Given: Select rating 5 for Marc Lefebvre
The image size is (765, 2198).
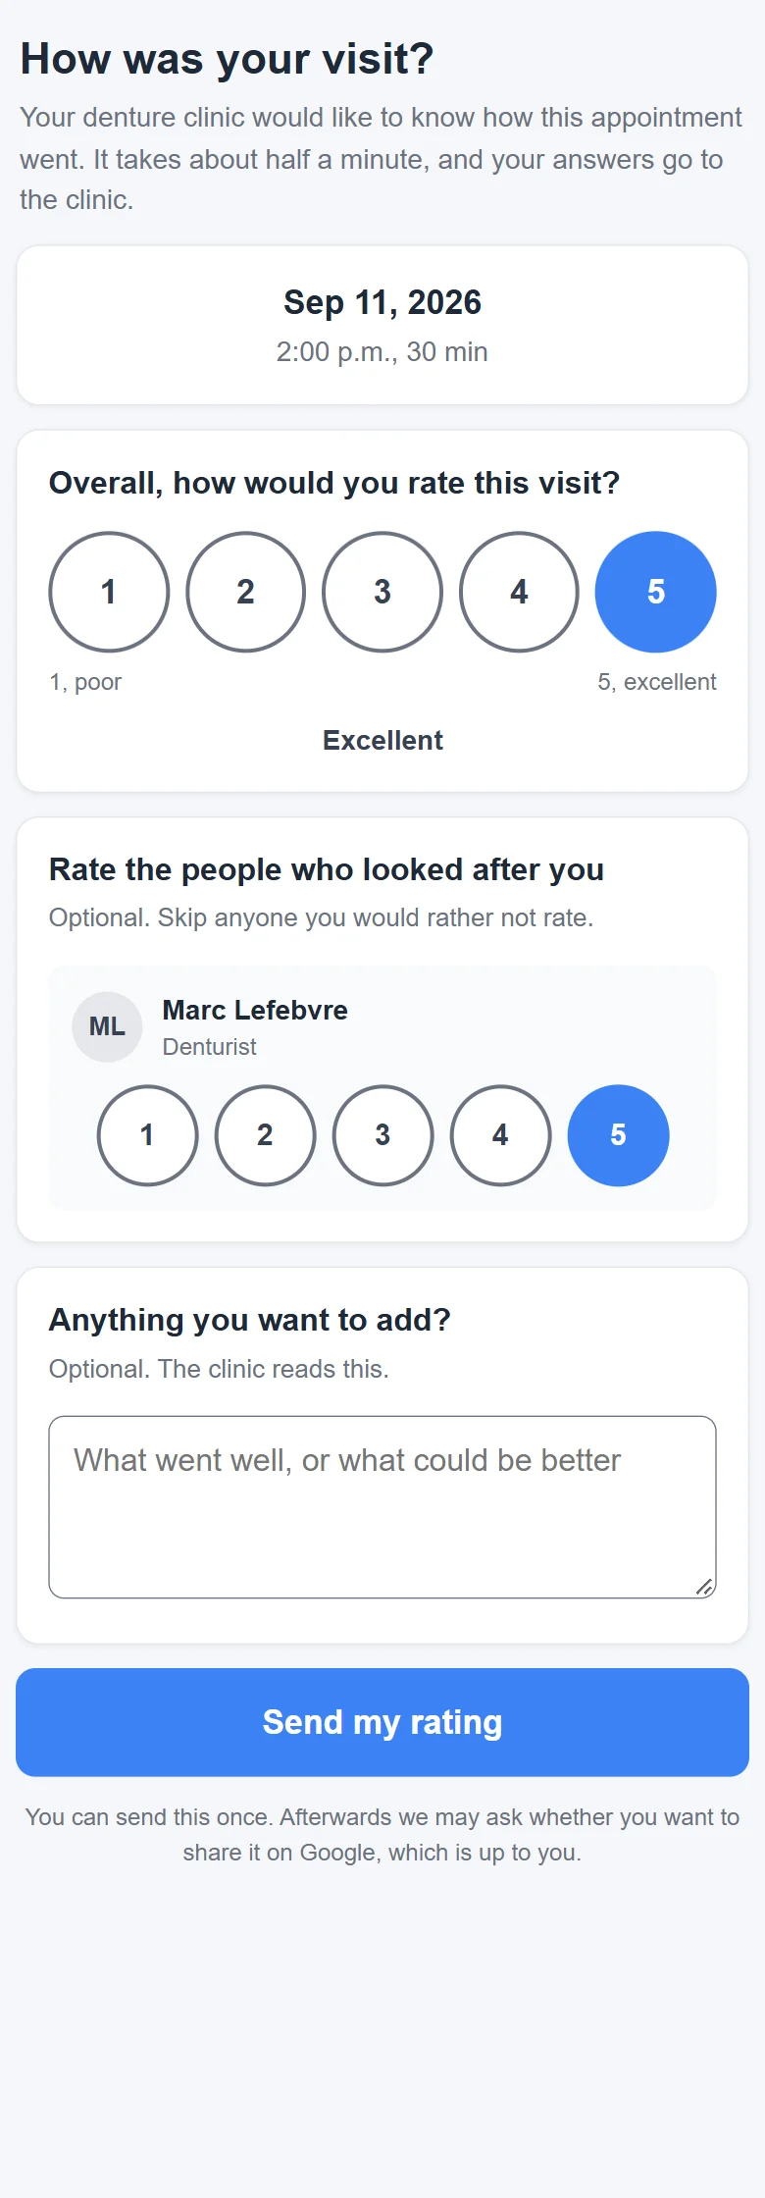Looking at the screenshot, I should pyautogui.click(x=618, y=1135).
